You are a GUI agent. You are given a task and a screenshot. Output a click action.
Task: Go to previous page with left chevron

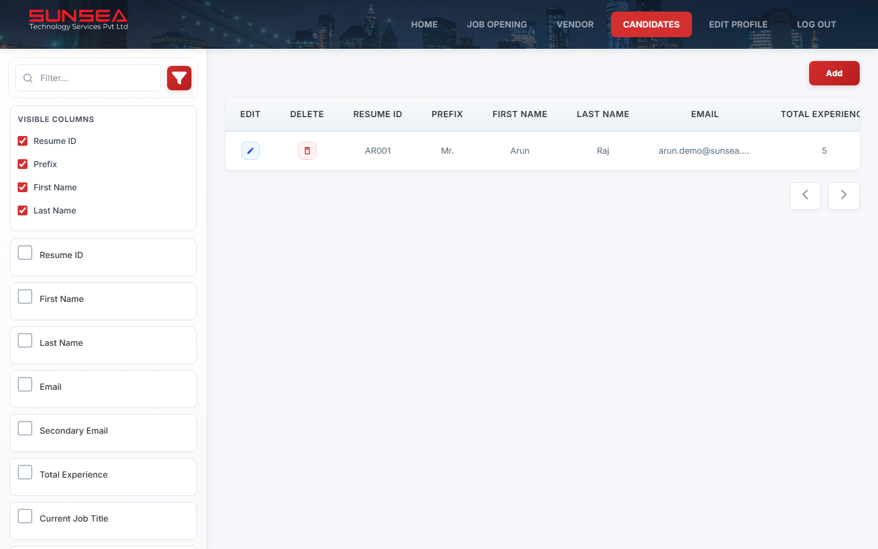click(805, 195)
